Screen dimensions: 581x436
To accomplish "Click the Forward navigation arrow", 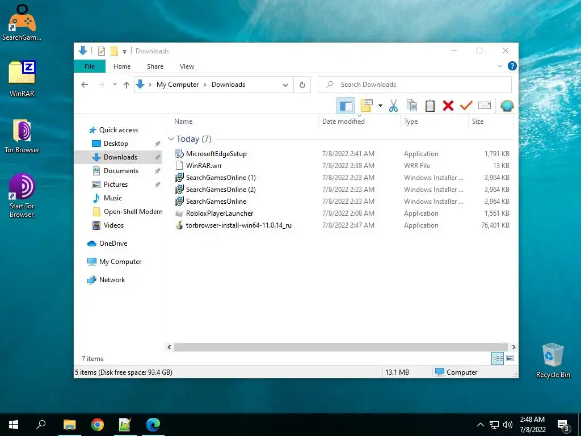I will 102,85.
